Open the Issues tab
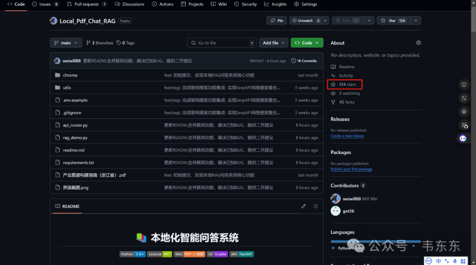This screenshot has width=476, height=265. [x=45, y=4]
